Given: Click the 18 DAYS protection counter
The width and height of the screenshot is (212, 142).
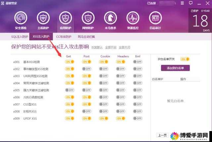Looking at the screenshot, I should tap(200, 21).
